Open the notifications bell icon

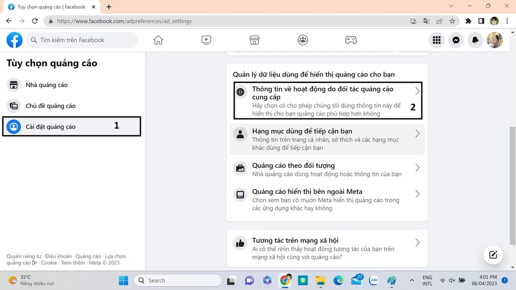[475, 40]
